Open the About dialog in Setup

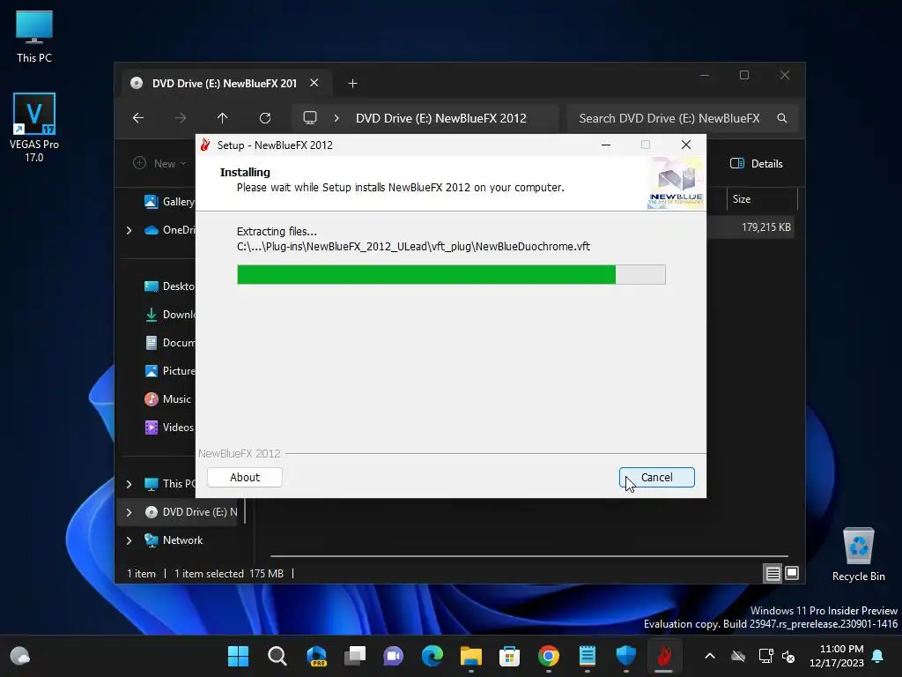(245, 477)
